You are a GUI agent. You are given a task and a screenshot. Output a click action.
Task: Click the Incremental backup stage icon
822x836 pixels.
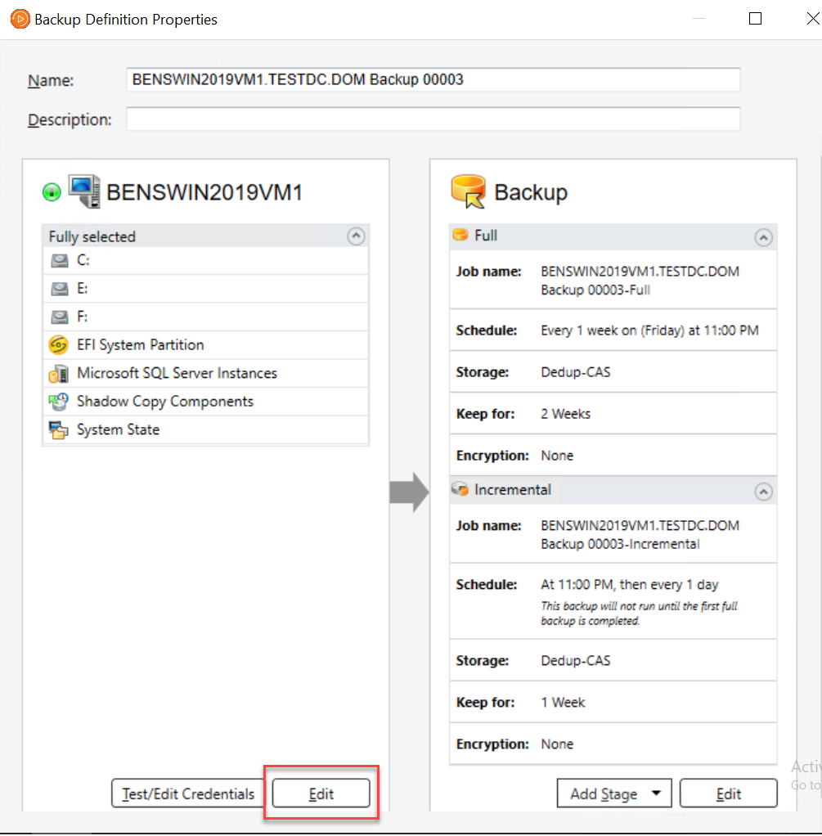tap(460, 489)
